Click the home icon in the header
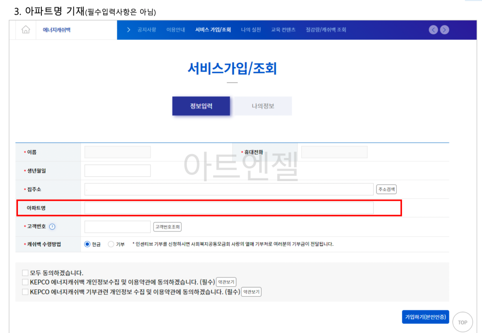Screen dimensions: 482x333 click(x=25, y=29)
